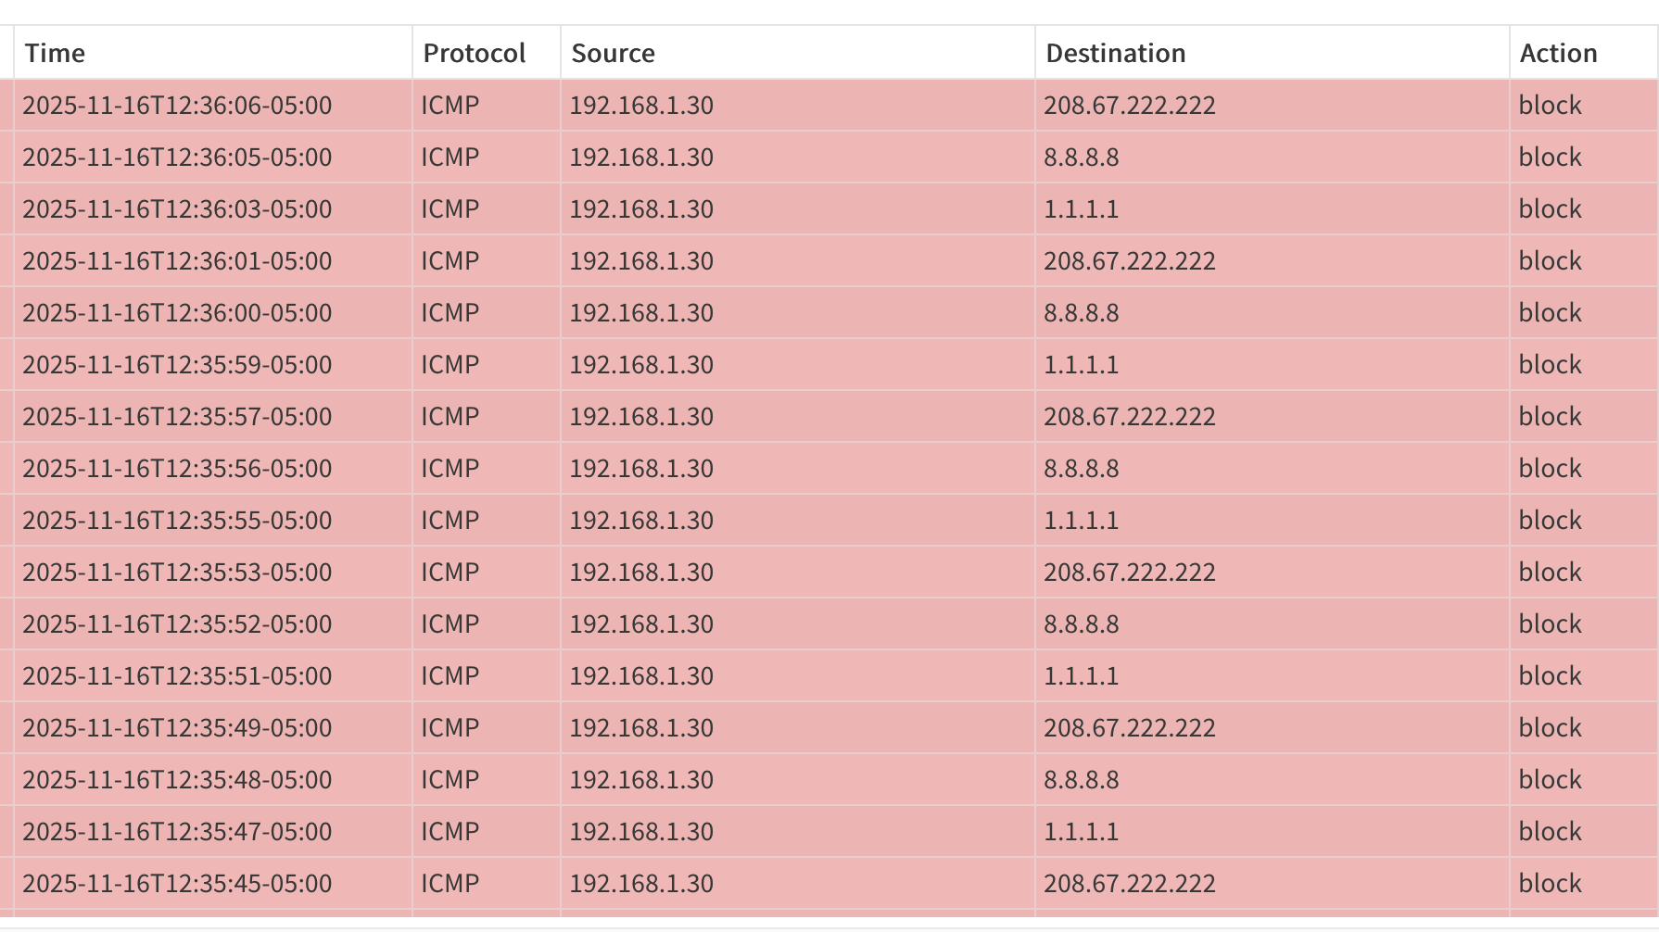Select the log entry timestamped 12:36:06

click(x=177, y=106)
